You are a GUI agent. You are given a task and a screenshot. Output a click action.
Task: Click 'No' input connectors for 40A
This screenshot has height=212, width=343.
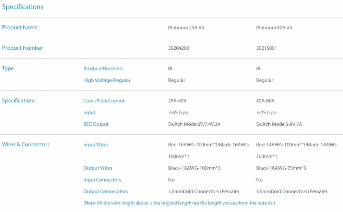click(x=259, y=180)
